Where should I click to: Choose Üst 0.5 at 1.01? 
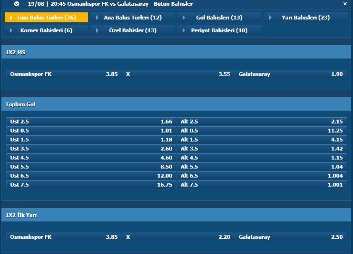[x=91, y=131]
